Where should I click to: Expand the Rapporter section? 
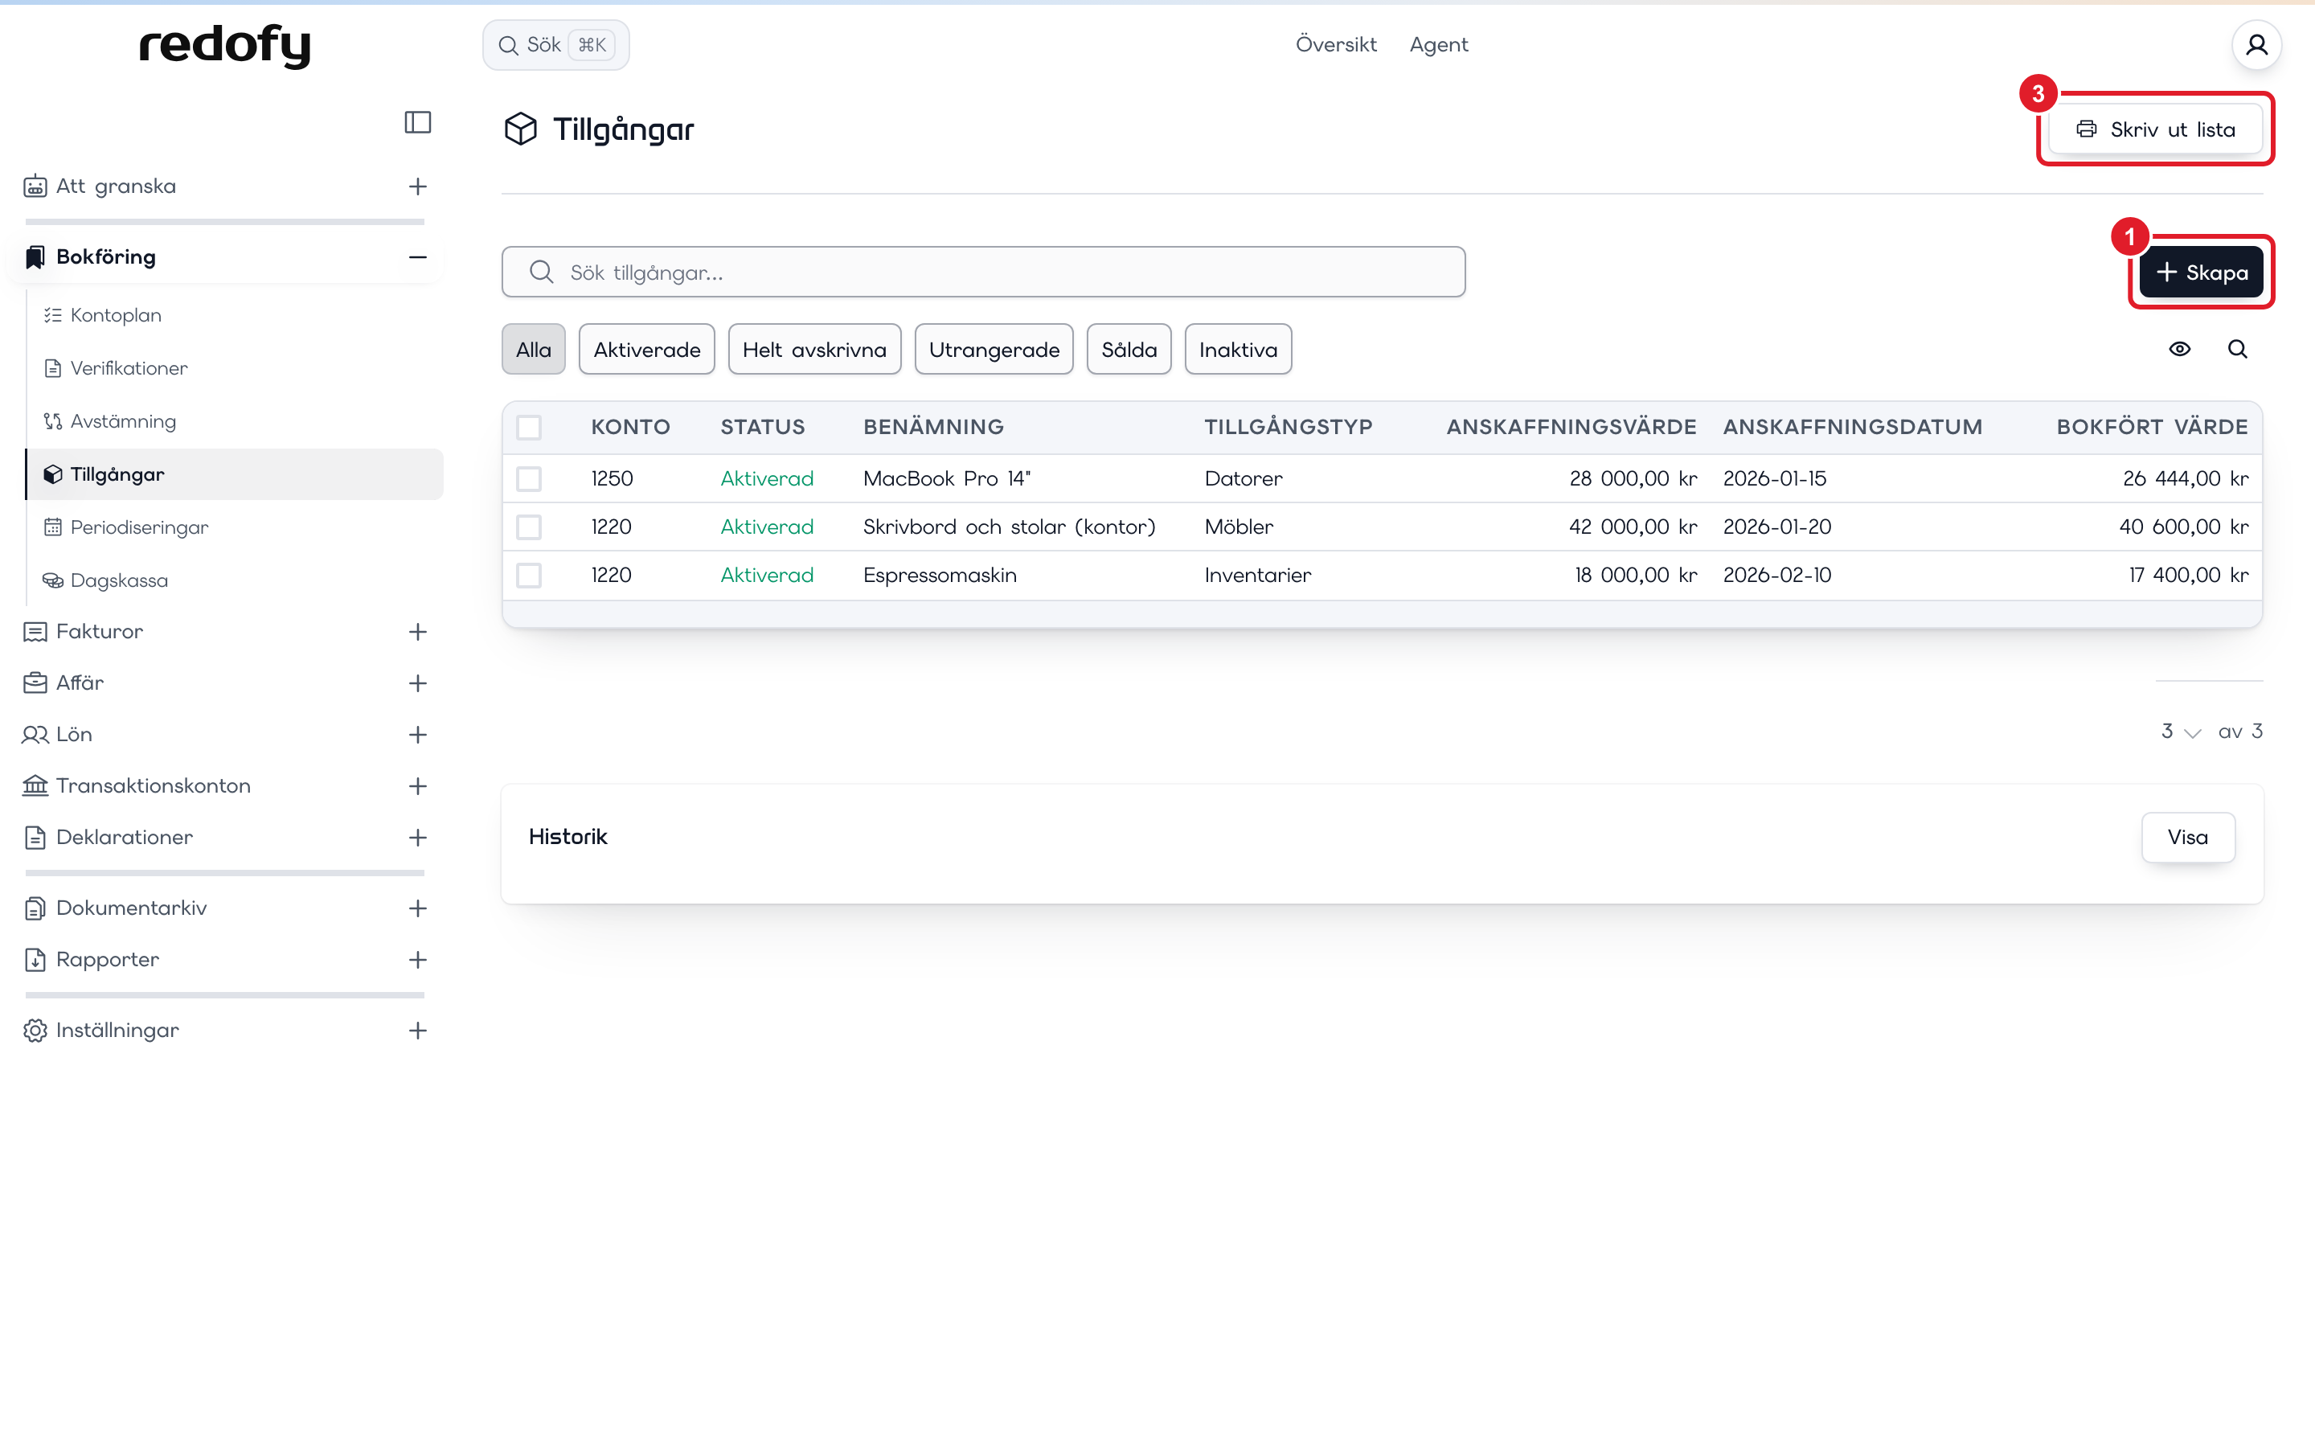click(418, 959)
